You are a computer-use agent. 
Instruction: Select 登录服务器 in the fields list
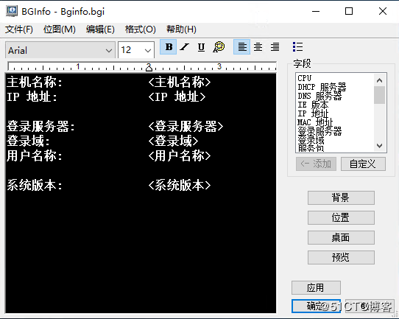(319, 131)
